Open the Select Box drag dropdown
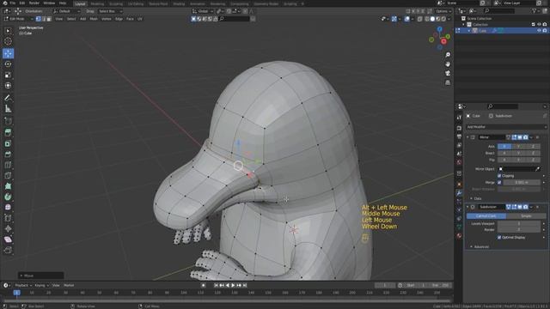Viewport: 550px width, 309px height. (x=110, y=11)
